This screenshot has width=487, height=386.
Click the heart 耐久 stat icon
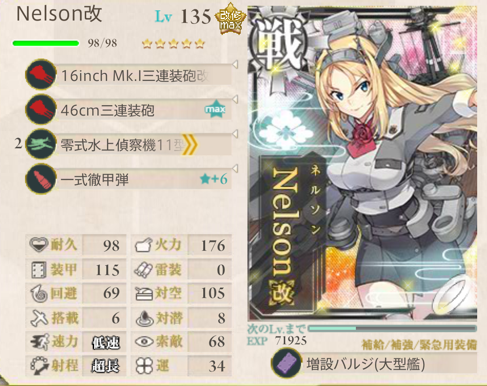click(x=38, y=245)
